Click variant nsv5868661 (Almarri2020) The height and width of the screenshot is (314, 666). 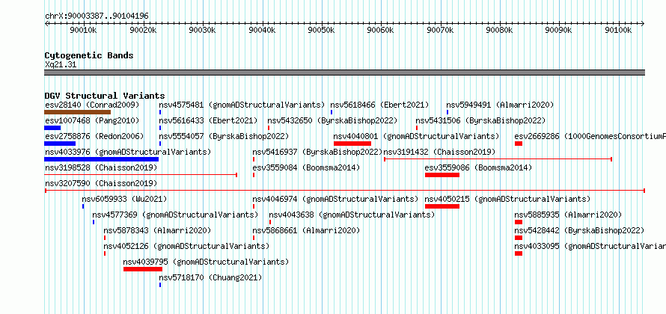click(x=306, y=230)
